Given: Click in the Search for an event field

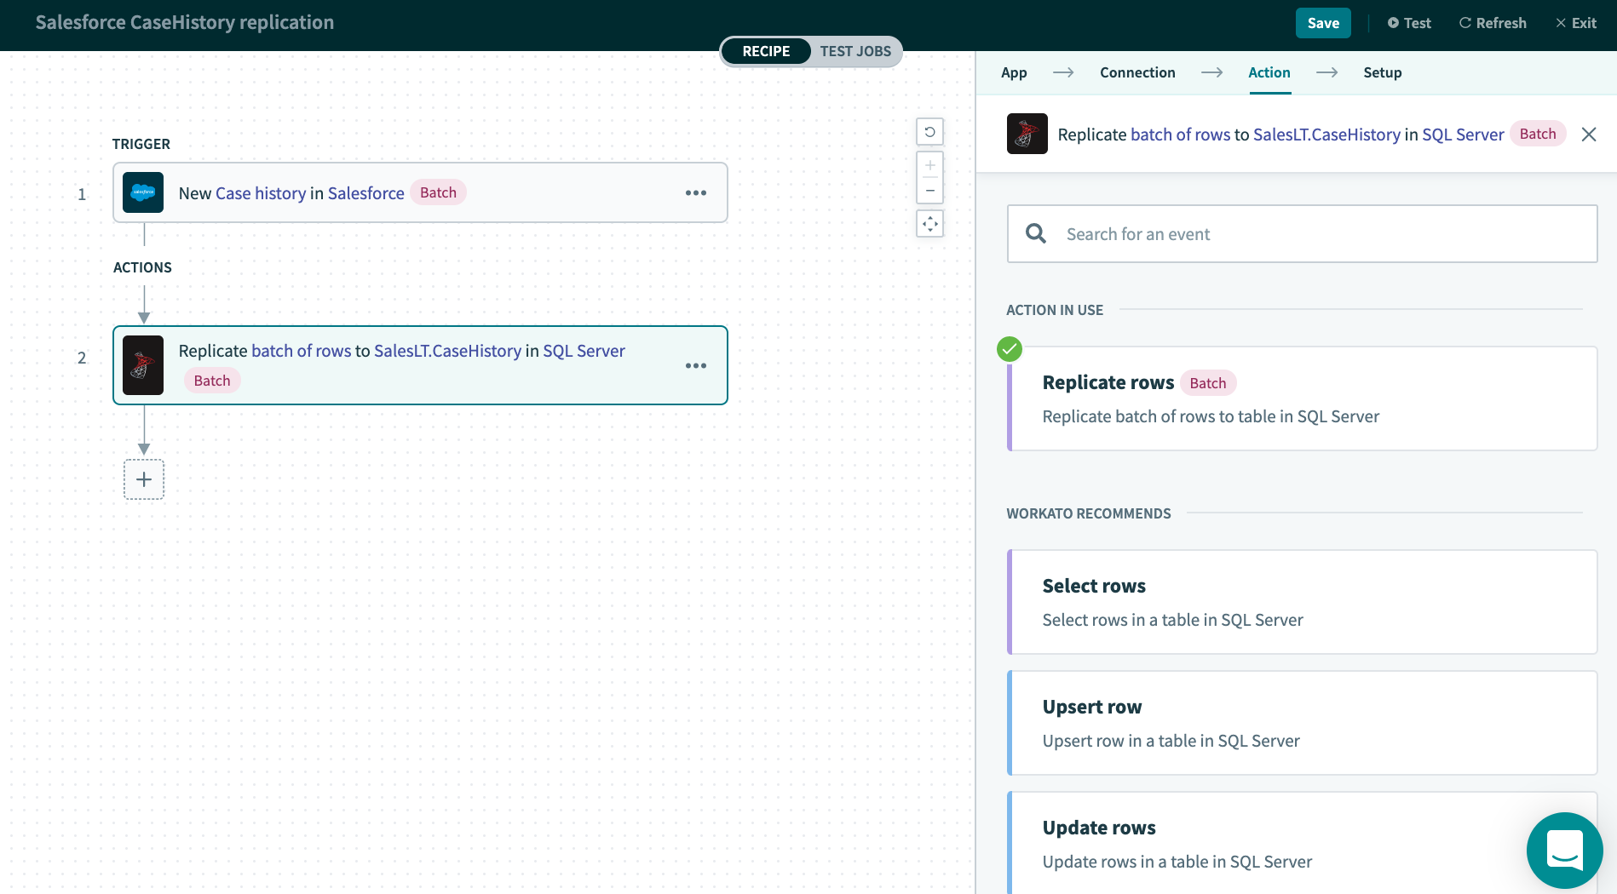Looking at the screenshot, I should 1303,233.
